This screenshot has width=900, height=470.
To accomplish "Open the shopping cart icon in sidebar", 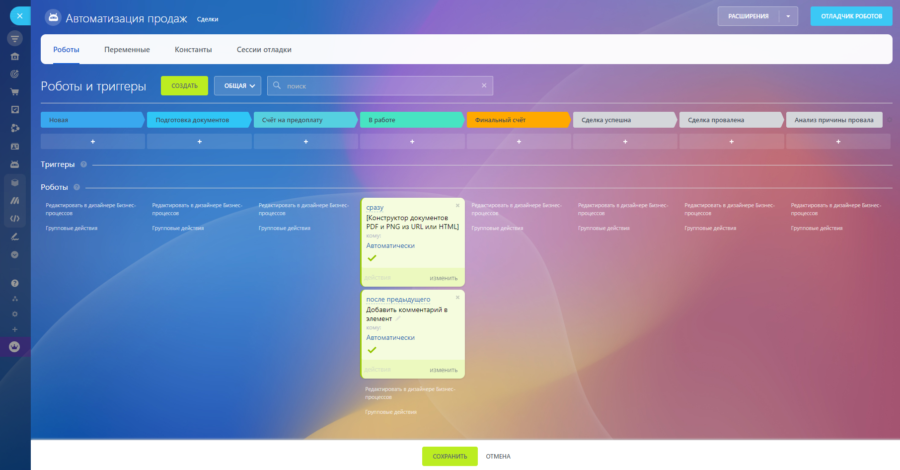I will 15,92.
